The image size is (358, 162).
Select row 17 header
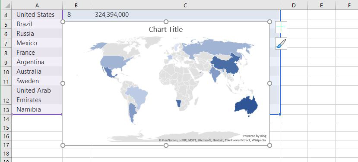pyautogui.click(x=6, y=145)
